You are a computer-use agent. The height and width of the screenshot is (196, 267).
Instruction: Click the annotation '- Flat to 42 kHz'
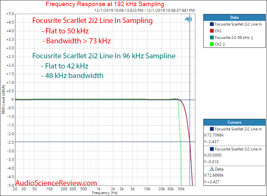pos(65,66)
